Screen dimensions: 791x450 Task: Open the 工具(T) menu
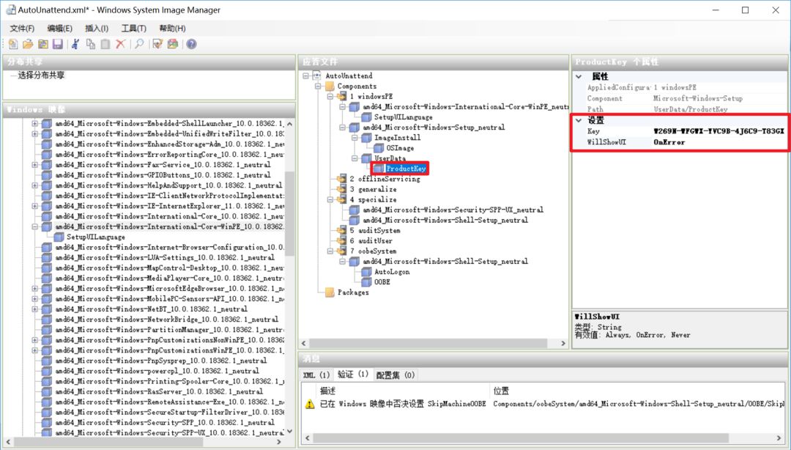point(134,29)
